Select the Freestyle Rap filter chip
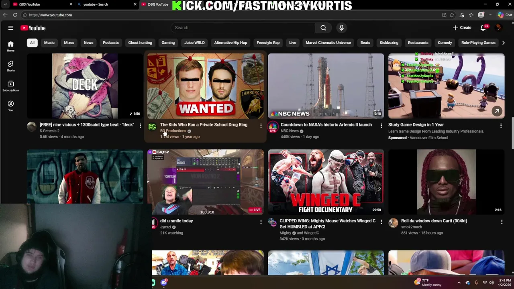This screenshot has height=289, width=514. pos(268,43)
